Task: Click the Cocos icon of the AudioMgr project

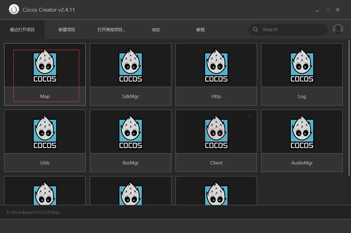Action: click(x=302, y=132)
